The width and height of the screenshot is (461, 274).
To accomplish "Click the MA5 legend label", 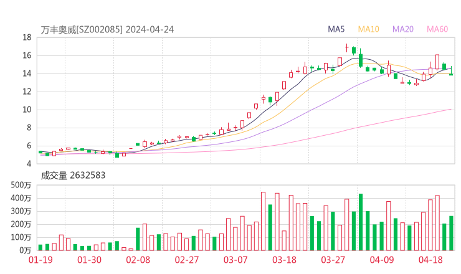I will pyautogui.click(x=336, y=29).
